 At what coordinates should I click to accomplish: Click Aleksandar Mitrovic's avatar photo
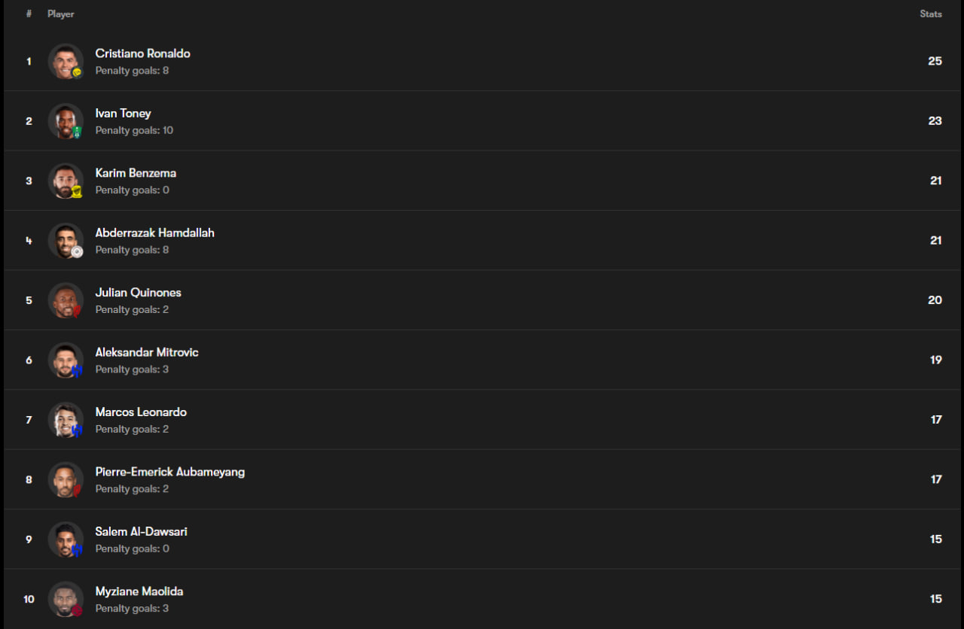coord(66,360)
